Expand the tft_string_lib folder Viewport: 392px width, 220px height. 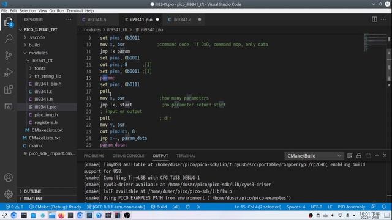[48, 76]
